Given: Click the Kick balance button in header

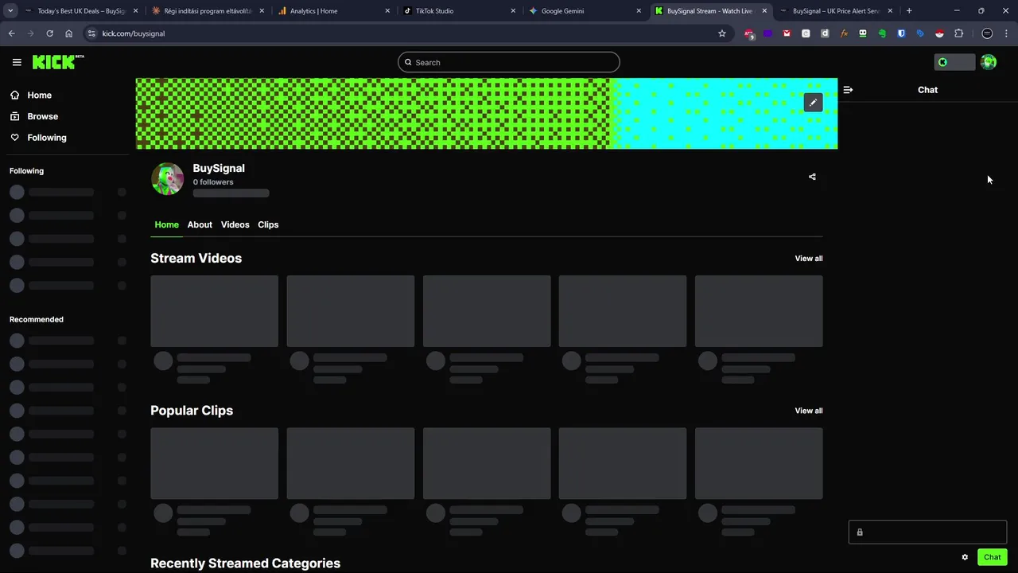Looking at the screenshot, I should click(x=954, y=62).
